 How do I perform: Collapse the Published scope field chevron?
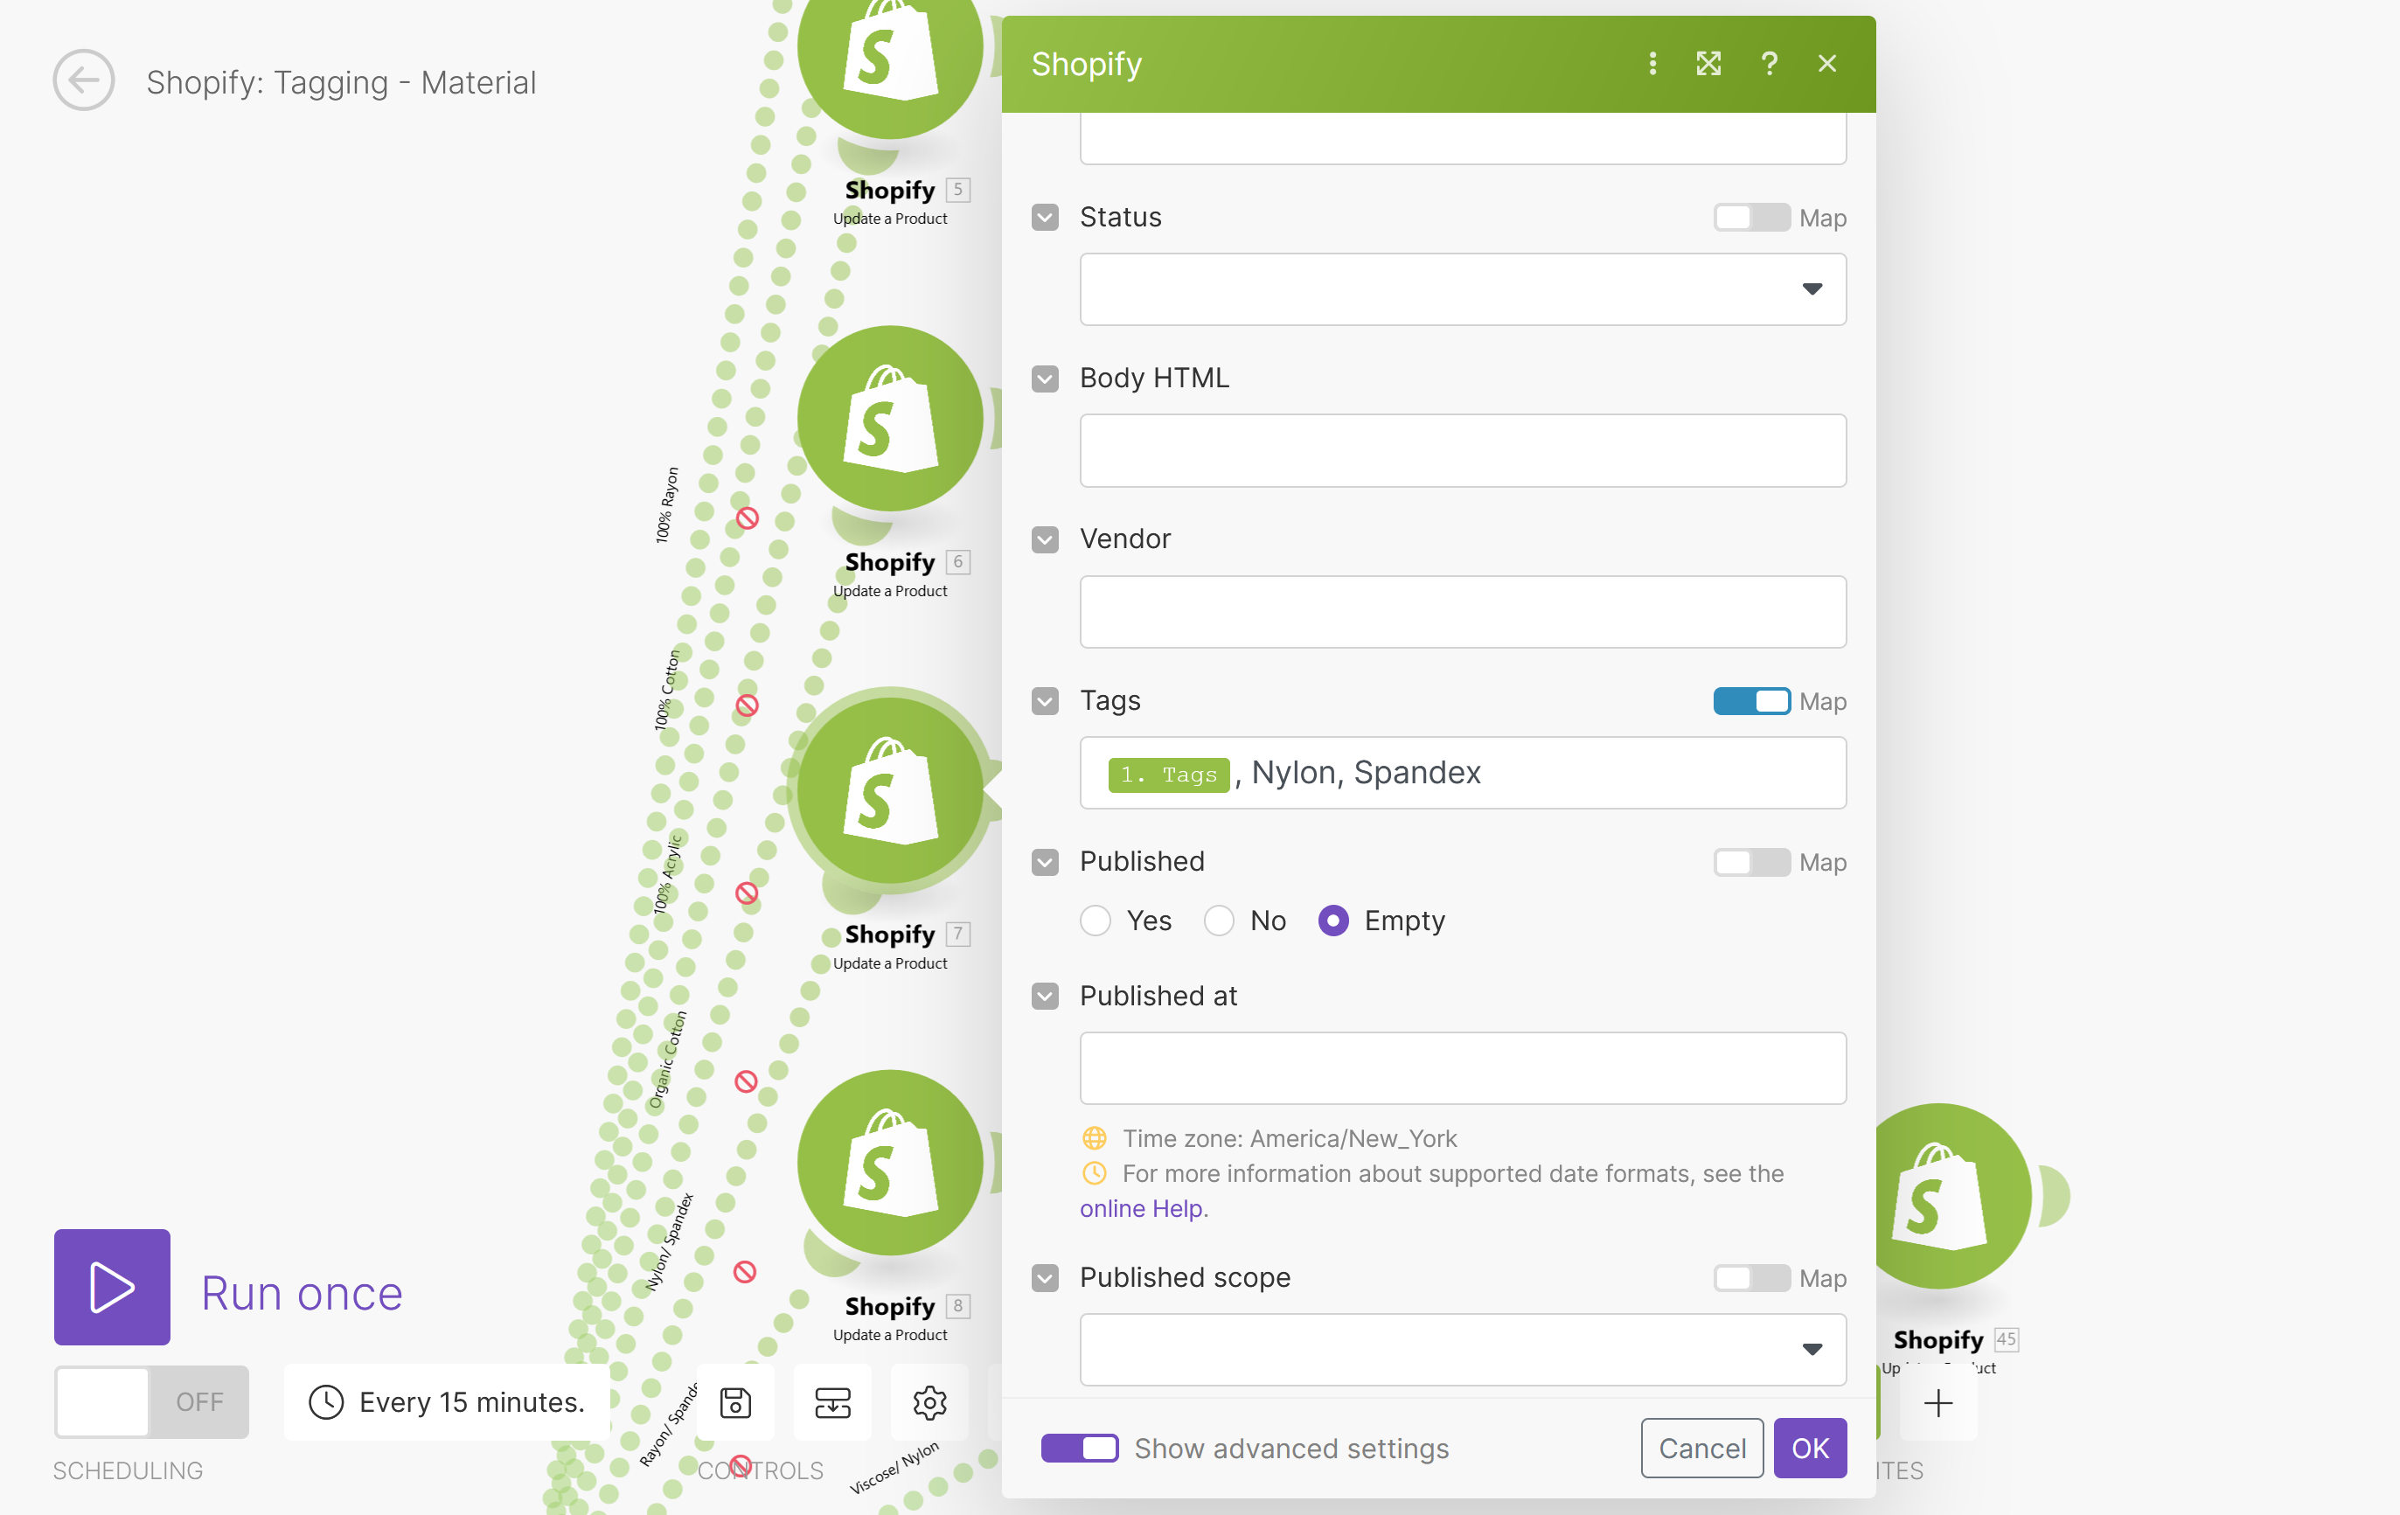[x=1045, y=1278]
